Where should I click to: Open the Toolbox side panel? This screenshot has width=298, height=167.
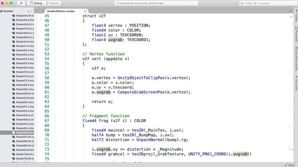coord(296,16)
